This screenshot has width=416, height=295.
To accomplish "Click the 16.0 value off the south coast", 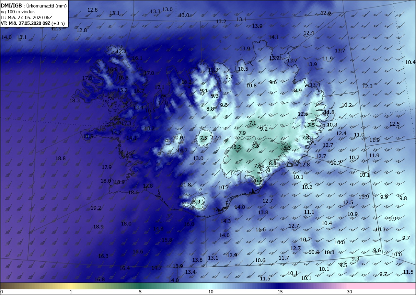I will point(189,224).
